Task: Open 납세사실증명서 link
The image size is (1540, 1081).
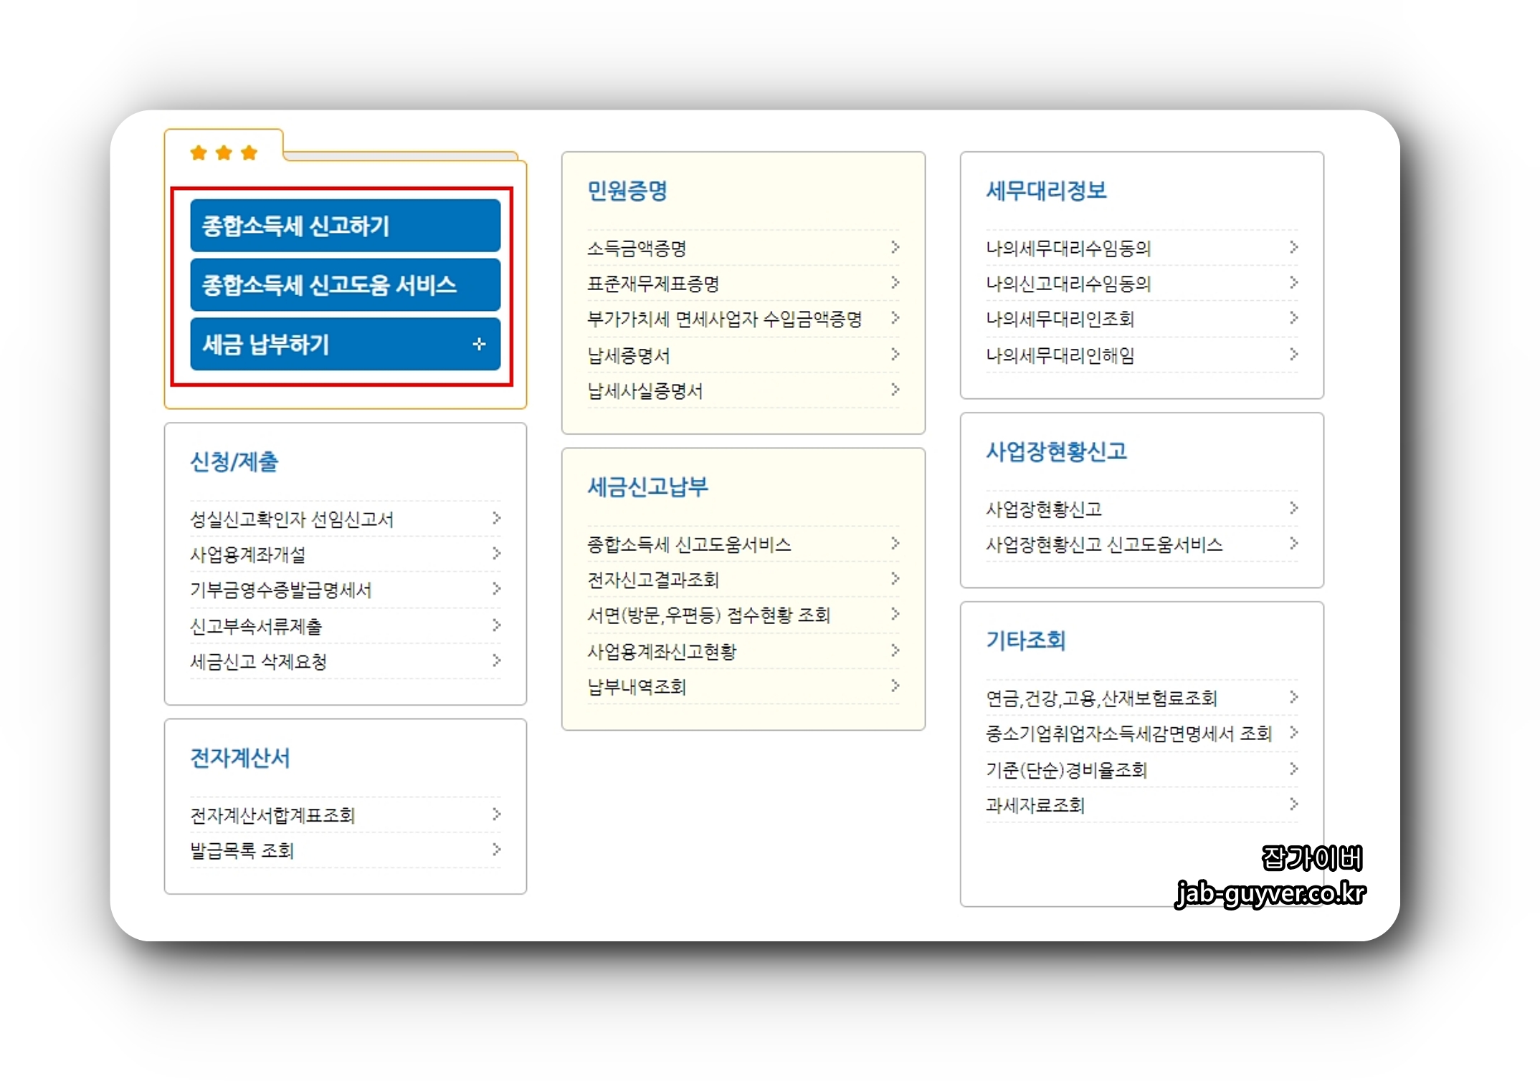Action: click(645, 391)
